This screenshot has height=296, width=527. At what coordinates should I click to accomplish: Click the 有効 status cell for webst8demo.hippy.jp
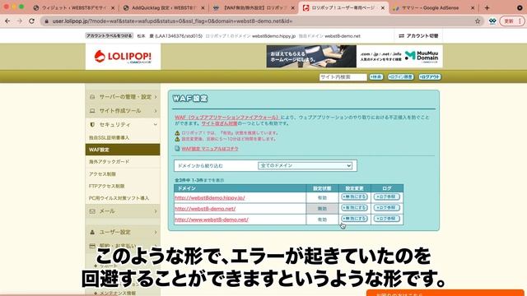322,197
